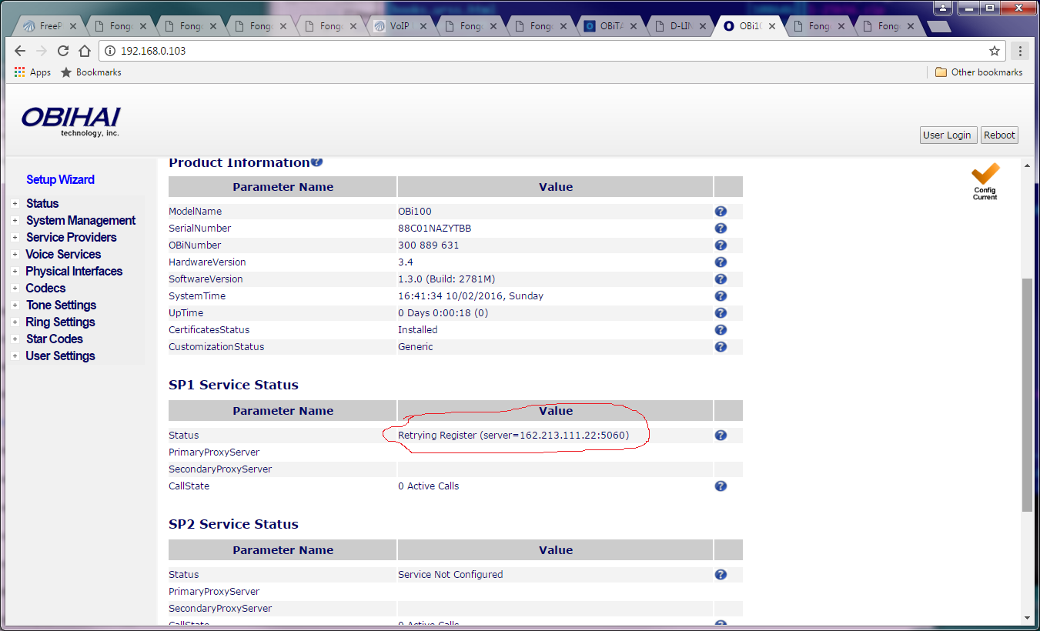Switch to the VoIP browser tab
This screenshot has width=1040, height=631.
pos(399,26)
